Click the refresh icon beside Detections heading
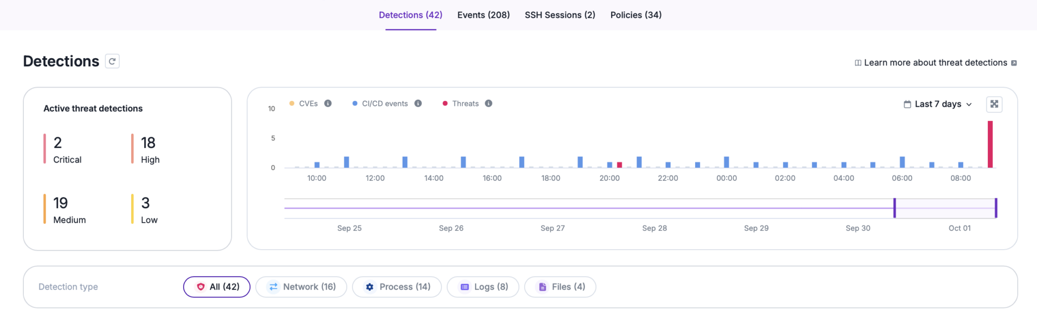Screen dimensions: 1037x314 pyautogui.click(x=112, y=61)
